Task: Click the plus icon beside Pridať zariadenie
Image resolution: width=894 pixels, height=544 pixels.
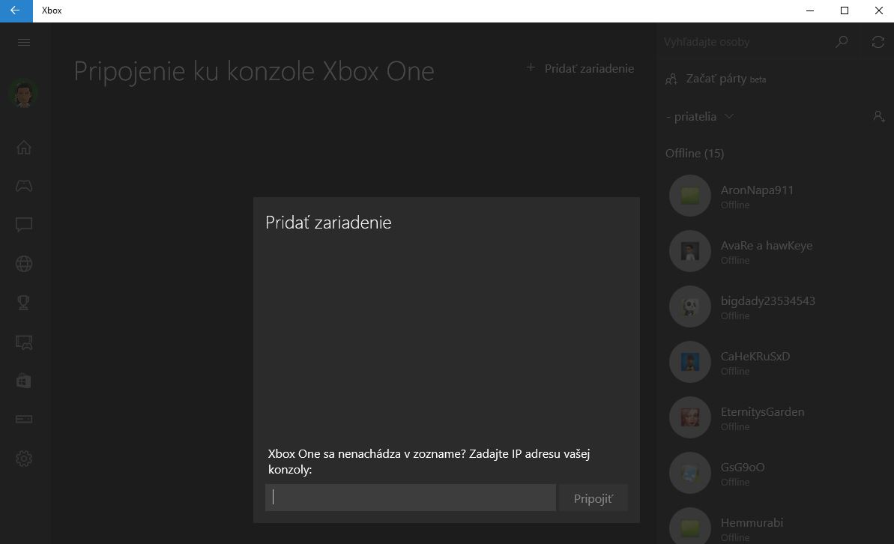Action: click(531, 68)
